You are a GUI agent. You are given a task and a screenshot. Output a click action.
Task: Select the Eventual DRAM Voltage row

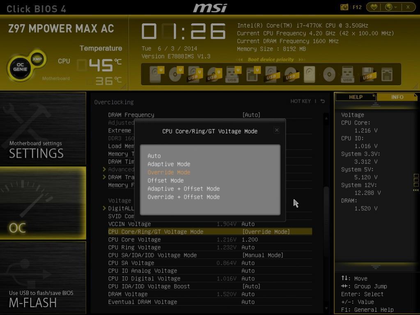210,302
